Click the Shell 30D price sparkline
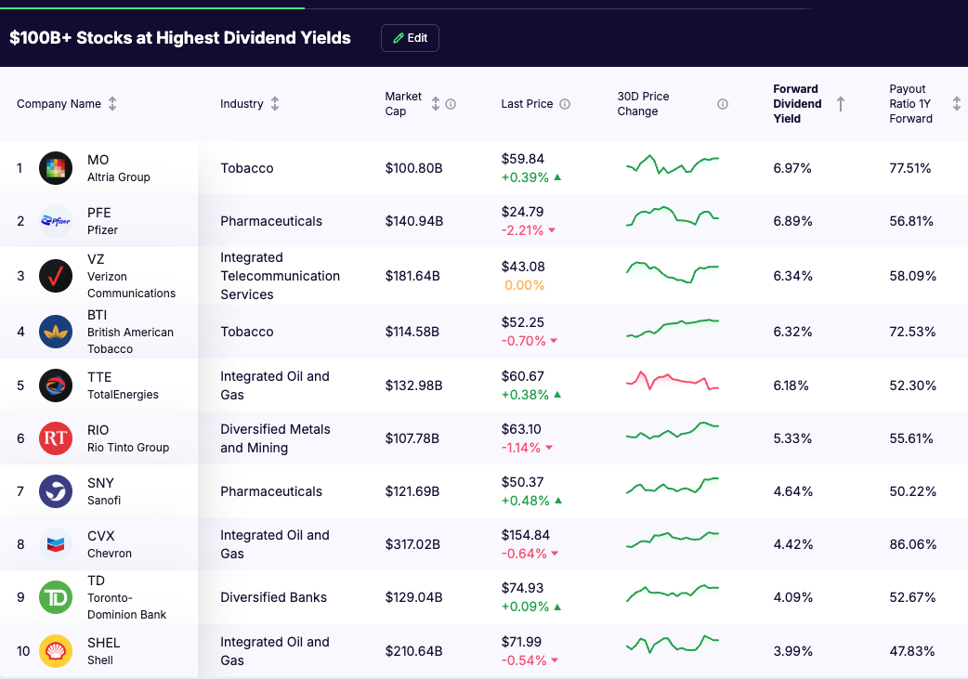The height and width of the screenshot is (679, 968). click(673, 645)
